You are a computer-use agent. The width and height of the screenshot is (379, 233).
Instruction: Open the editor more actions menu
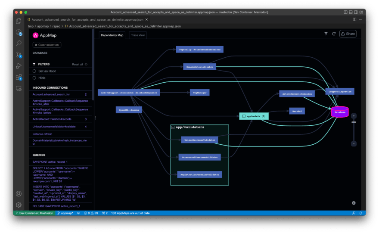360,19
